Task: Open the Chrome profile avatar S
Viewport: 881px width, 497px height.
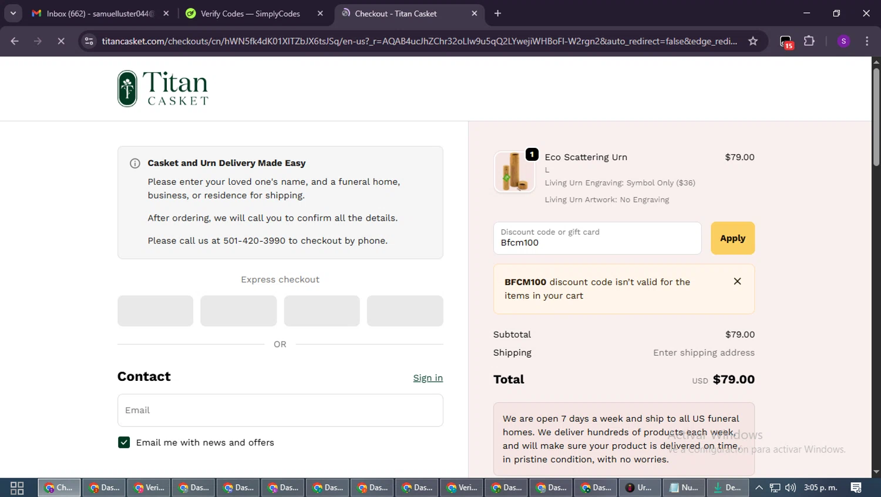Action: click(843, 41)
